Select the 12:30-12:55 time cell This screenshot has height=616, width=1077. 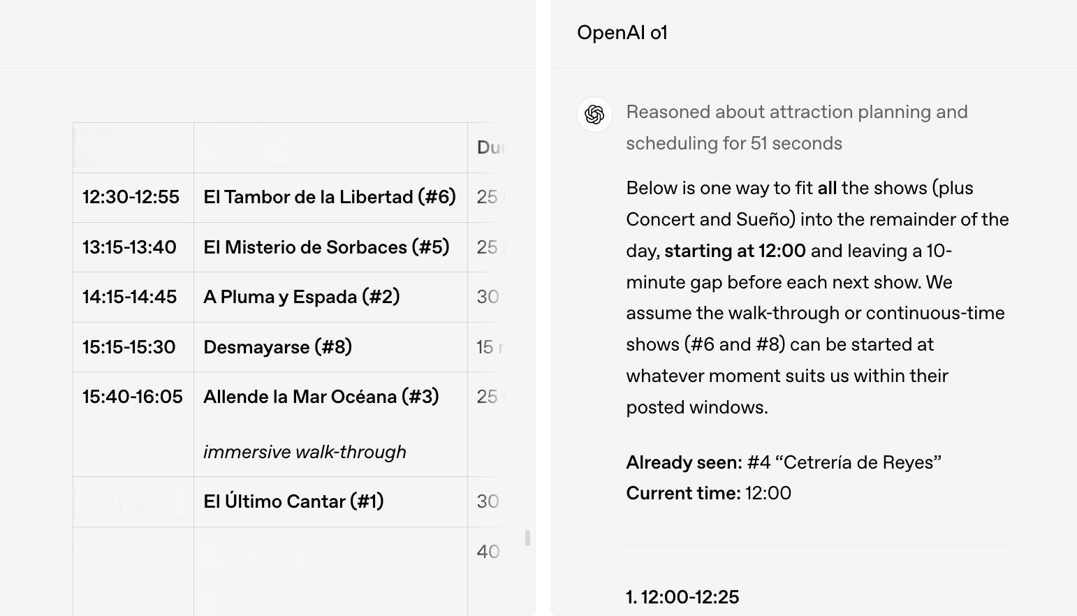131,197
